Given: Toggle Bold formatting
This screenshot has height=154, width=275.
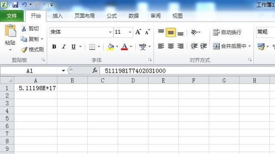Looking at the screenshot, I should click(x=54, y=47).
